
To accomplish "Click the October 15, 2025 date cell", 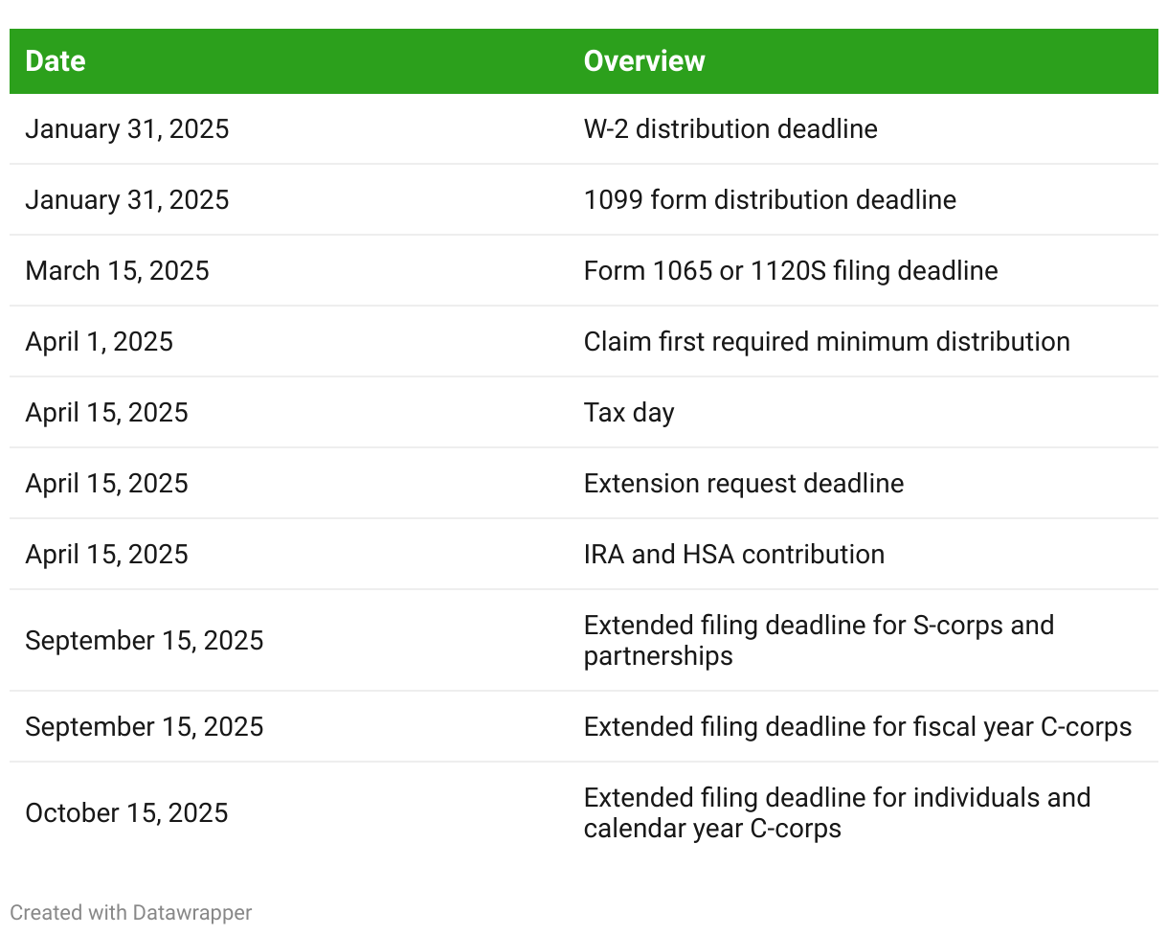I will (x=126, y=813).
